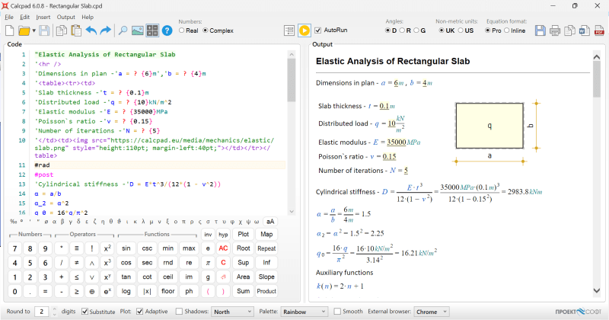Image resolution: width=609 pixels, height=320 pixels.
Task: Open the Edit menu
Action: point(25,17)
